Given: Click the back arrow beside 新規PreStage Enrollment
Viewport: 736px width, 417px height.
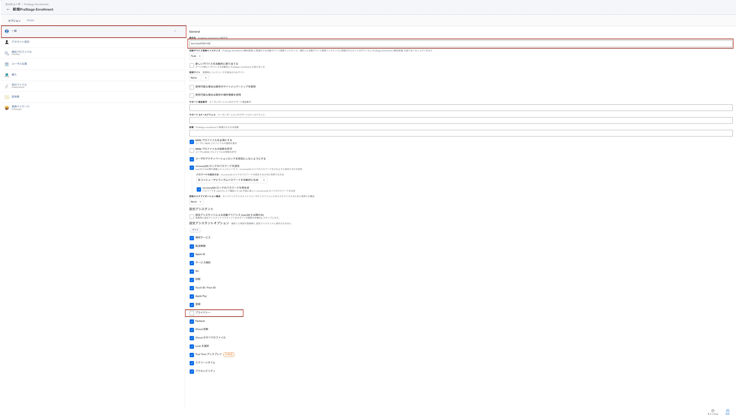Looking at the screenshot, I should [x=8, y=10].
